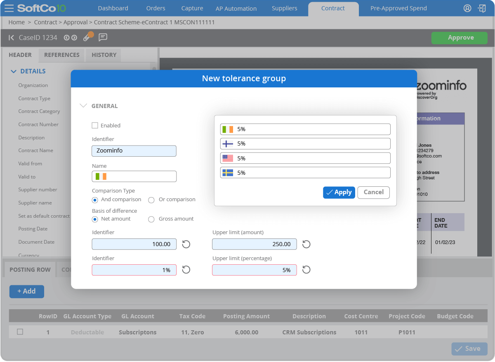Click the green Approve button
This screenshot has height=362, width=495.
tap(459, 38)
